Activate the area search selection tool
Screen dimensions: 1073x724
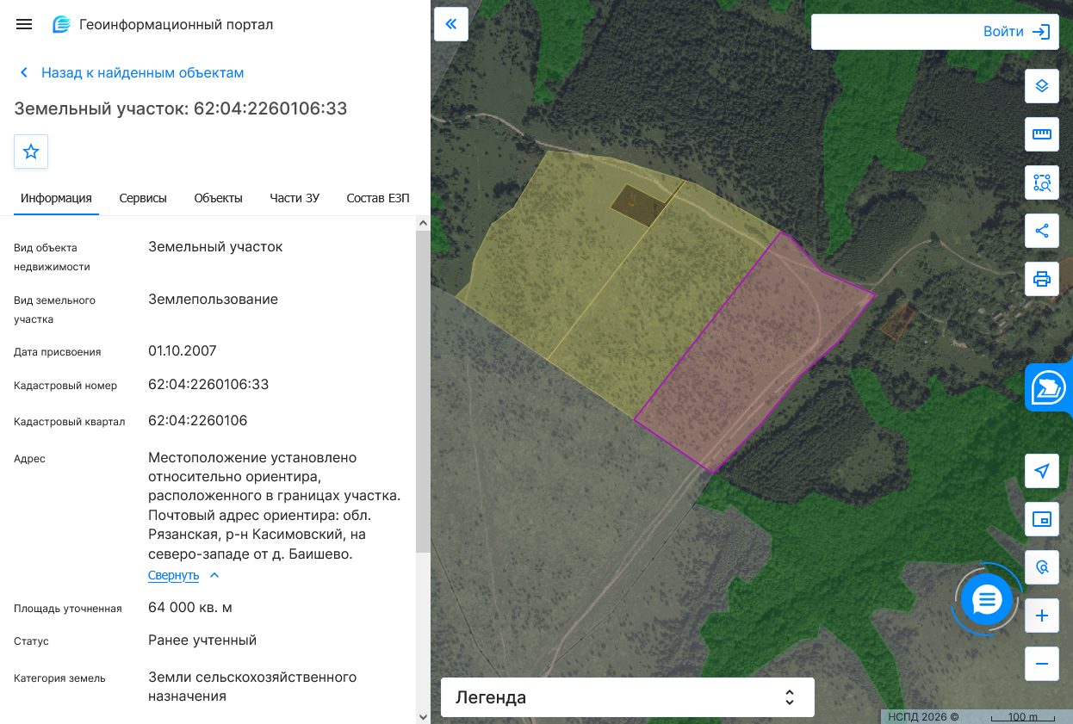click(1042, 183)
